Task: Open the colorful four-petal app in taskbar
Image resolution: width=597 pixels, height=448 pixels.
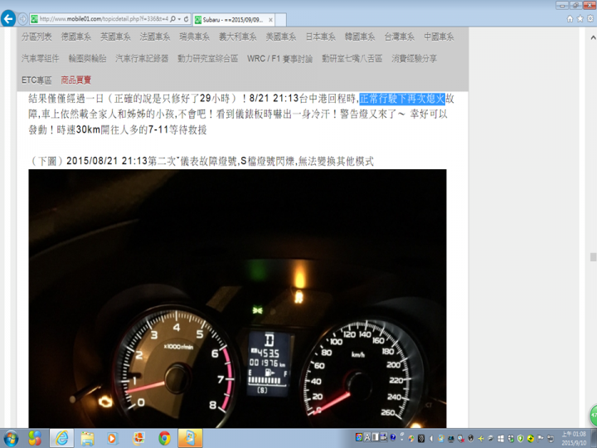Action: pos(35,439)
